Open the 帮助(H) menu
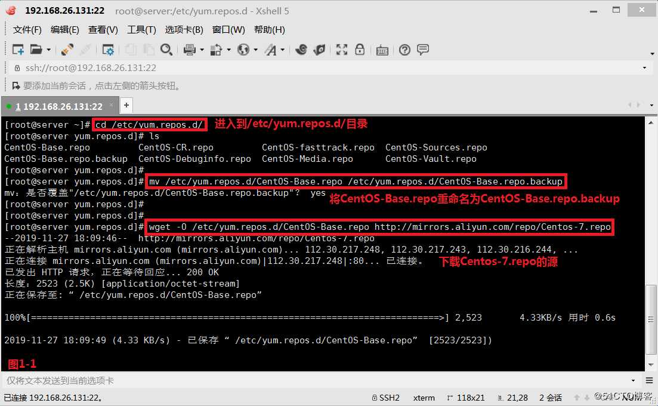The image size is (658, 406). [x=270, y=30]
